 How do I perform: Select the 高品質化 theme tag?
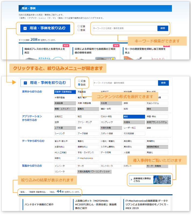click(134, 141)
